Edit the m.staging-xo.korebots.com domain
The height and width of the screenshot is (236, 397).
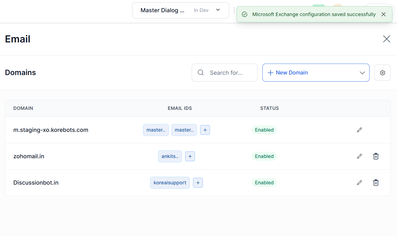click(x=359, y=130)
